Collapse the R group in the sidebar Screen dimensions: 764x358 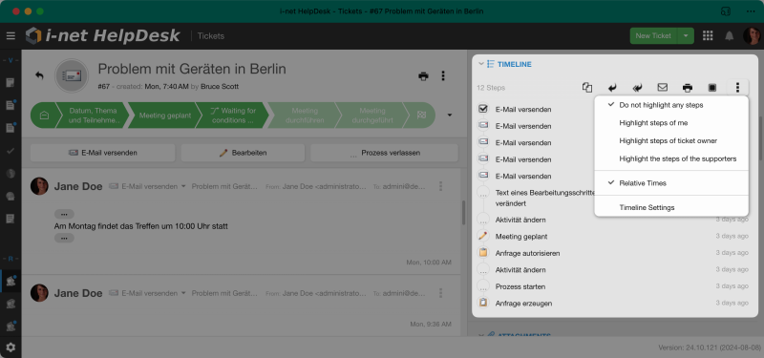click(x=11, y=259)
